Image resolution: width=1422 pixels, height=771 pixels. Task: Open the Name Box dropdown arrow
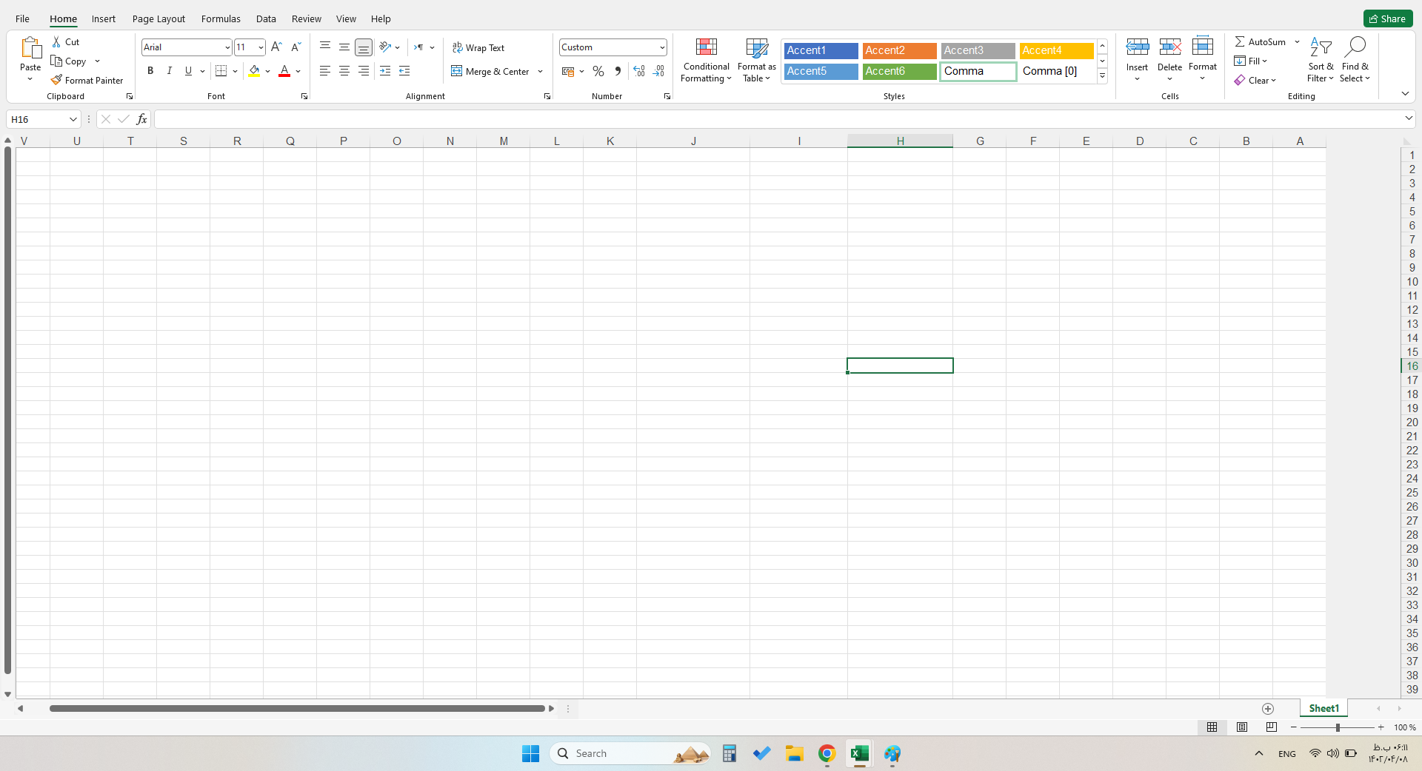[x=73, y=119]
